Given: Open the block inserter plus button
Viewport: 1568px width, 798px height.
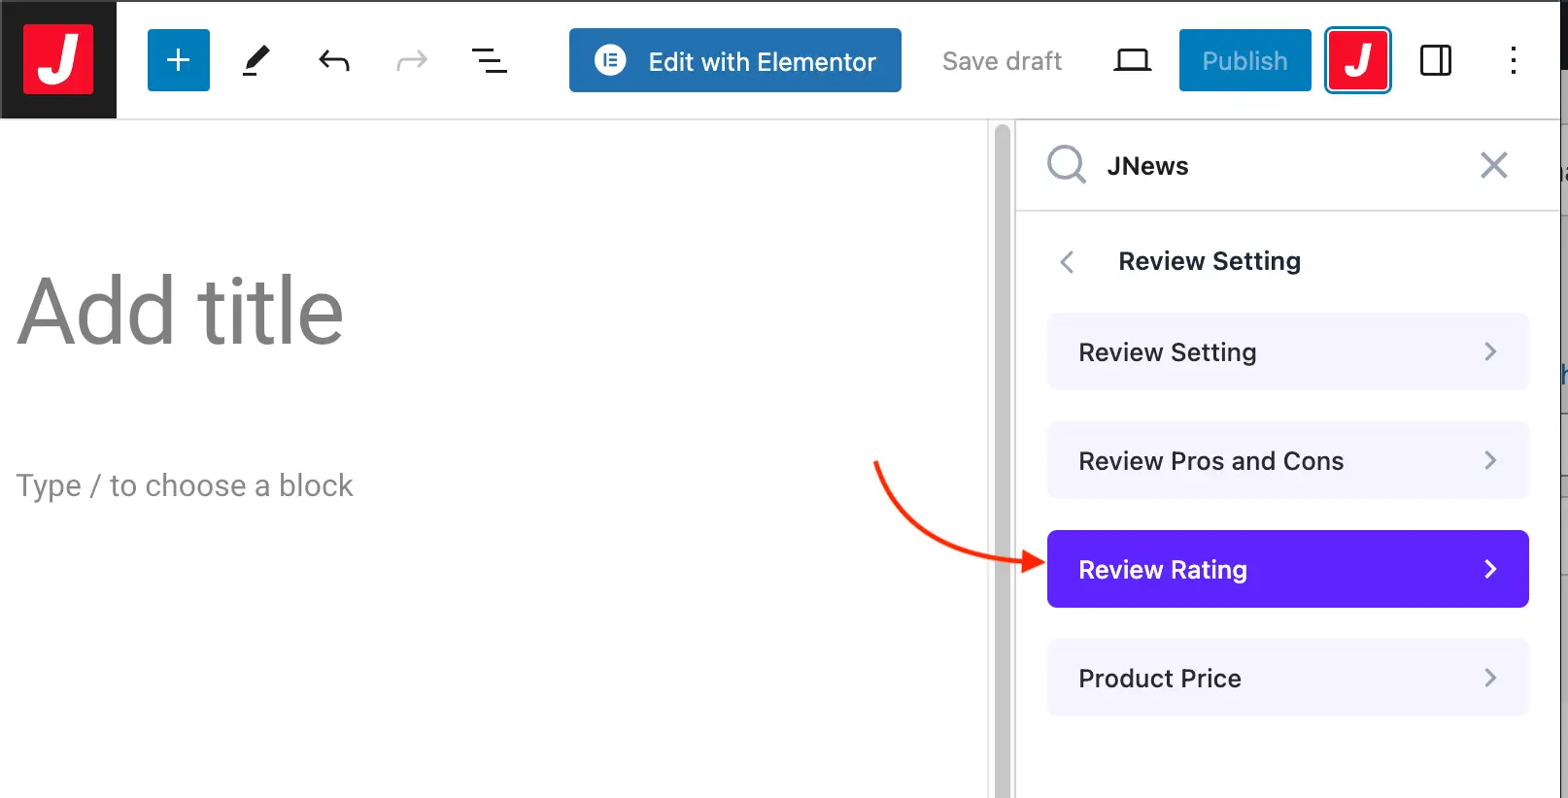Looking at the screenshot, I should 179,60.
